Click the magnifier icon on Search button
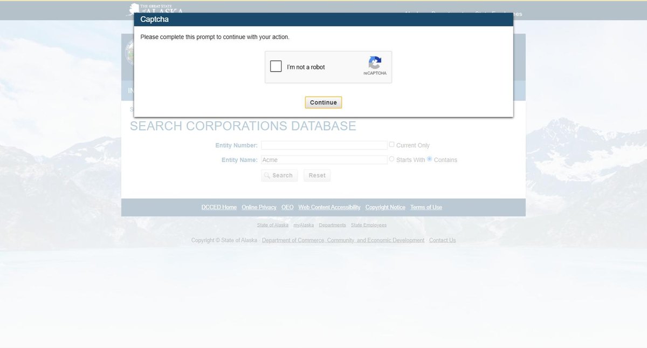The width and height of the screenshot is (647, 348). point(267,175)
